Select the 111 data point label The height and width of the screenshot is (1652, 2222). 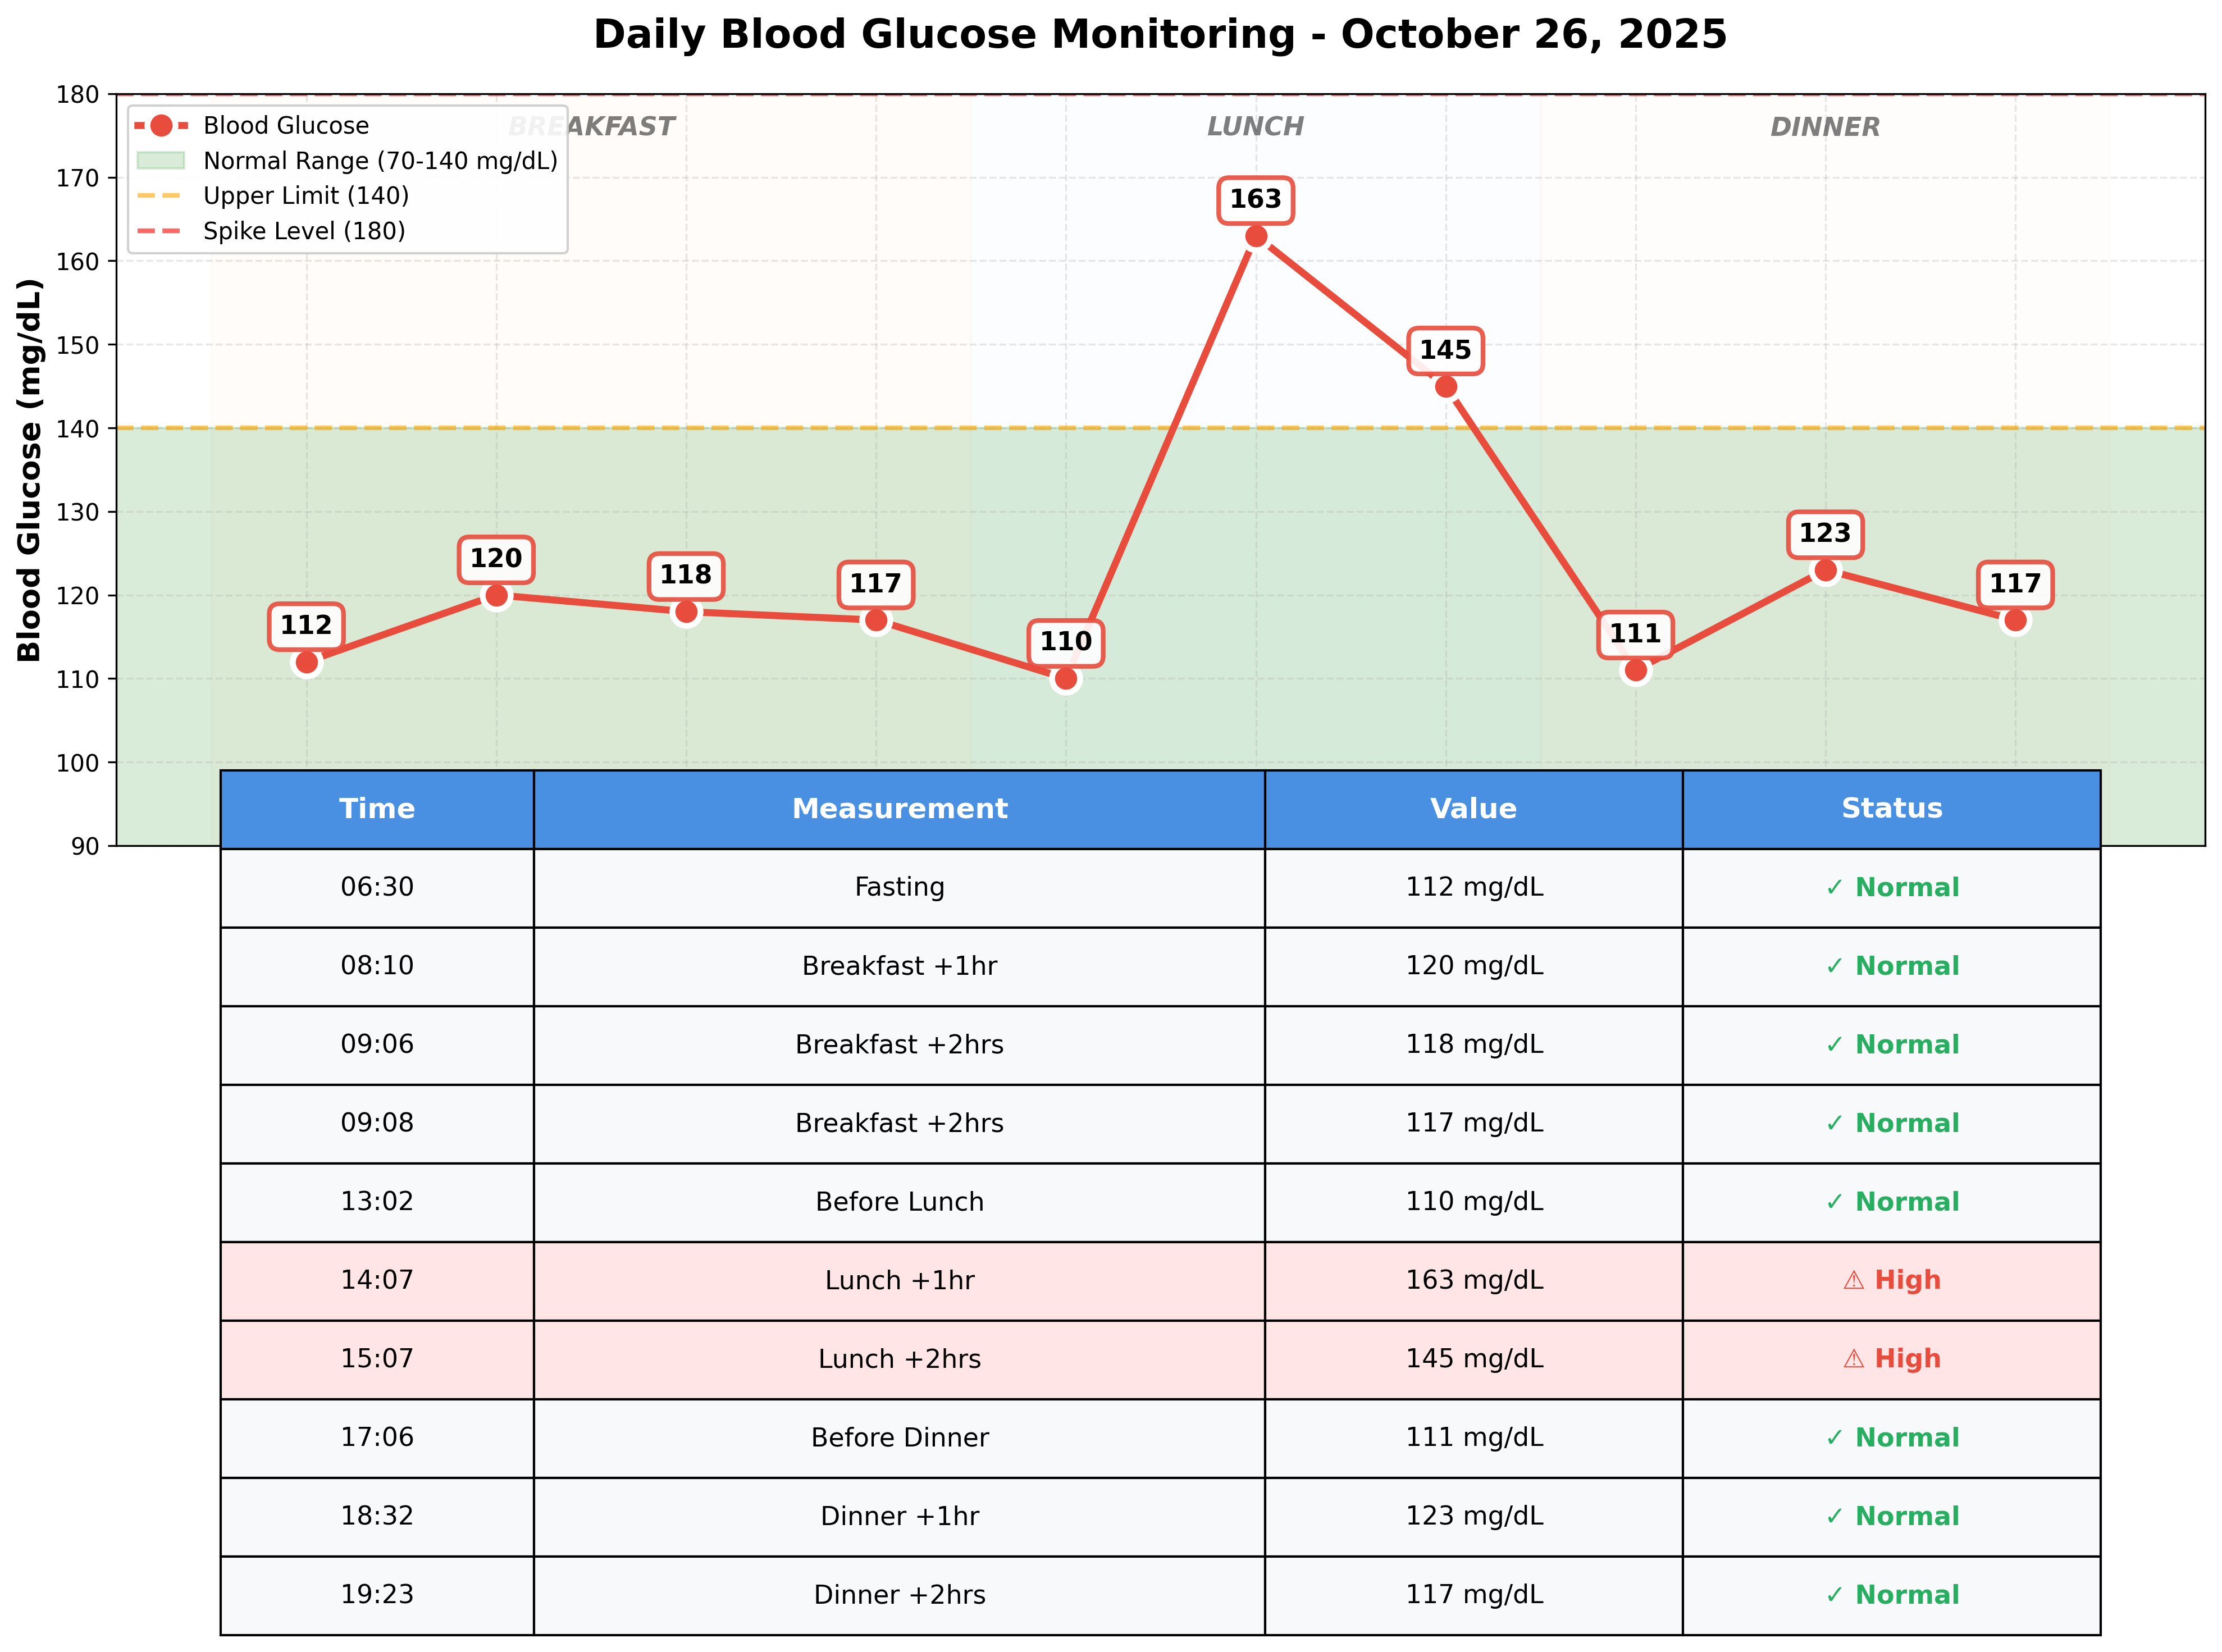pos(1635,634)
